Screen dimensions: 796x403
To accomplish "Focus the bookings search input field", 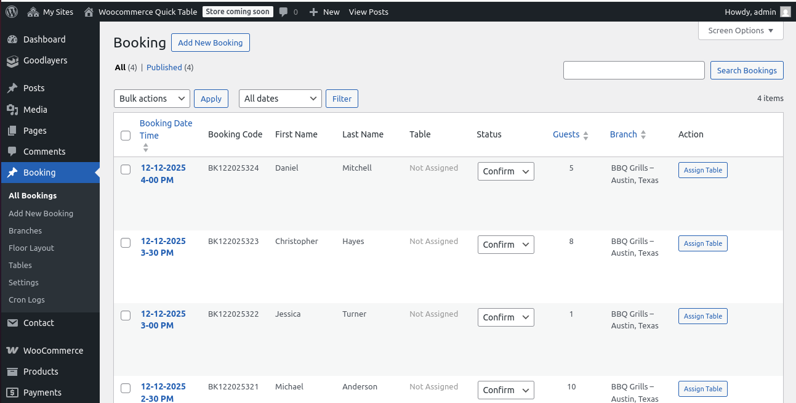I will (x=633, y=70).
